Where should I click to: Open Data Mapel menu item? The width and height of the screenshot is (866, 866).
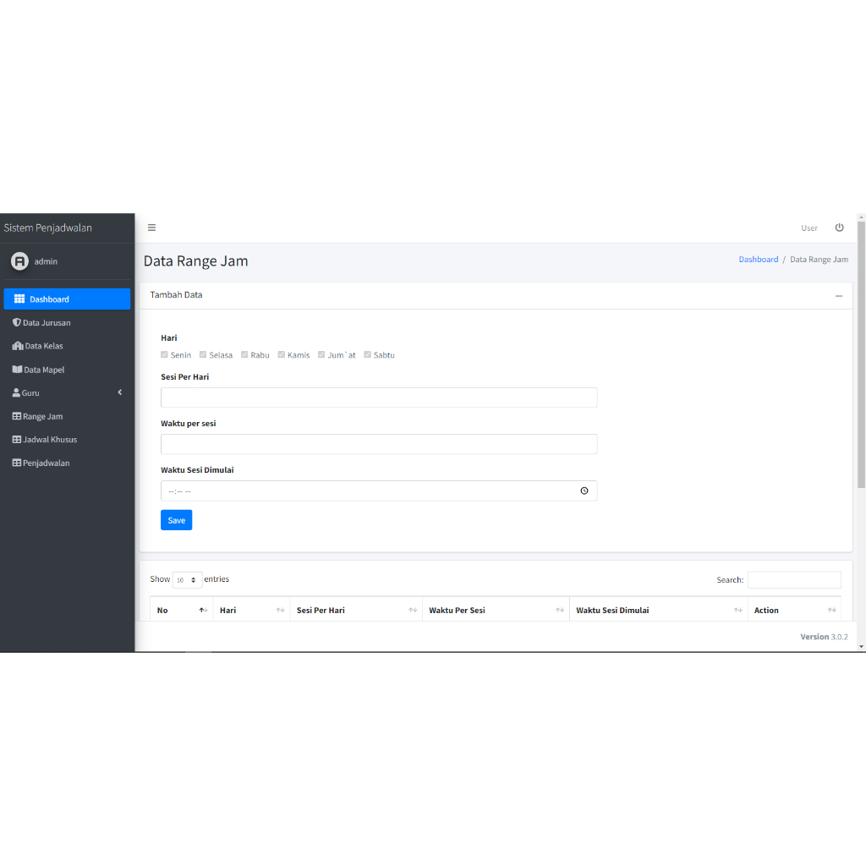coord(67,370)
